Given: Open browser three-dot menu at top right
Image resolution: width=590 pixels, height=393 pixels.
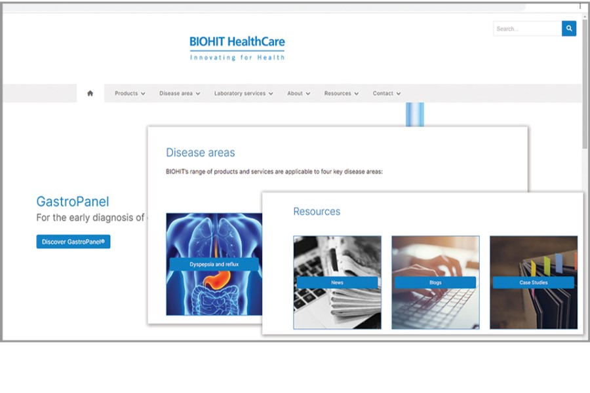Looking at the screenshot, I should pyautogui.click(x=580, y=7).
